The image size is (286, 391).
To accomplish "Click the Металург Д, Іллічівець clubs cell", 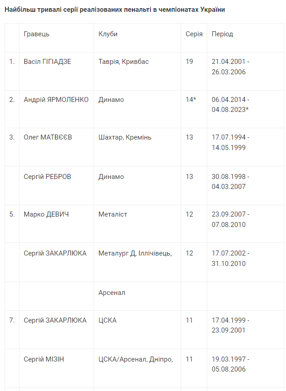I will click(135, 253).
